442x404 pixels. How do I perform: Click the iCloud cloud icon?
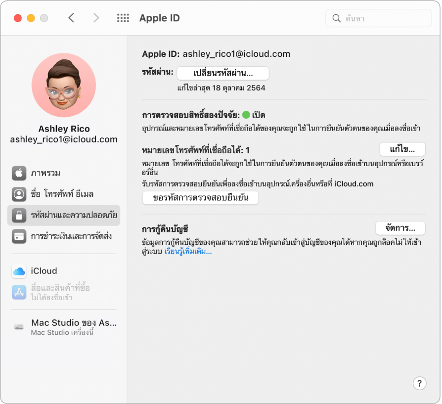(19, 271)
